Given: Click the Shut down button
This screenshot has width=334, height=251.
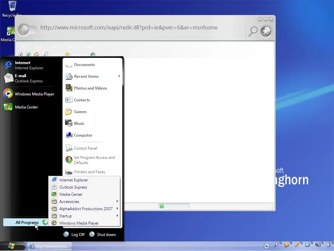Looking at the screenshot, I should point(102,234).
